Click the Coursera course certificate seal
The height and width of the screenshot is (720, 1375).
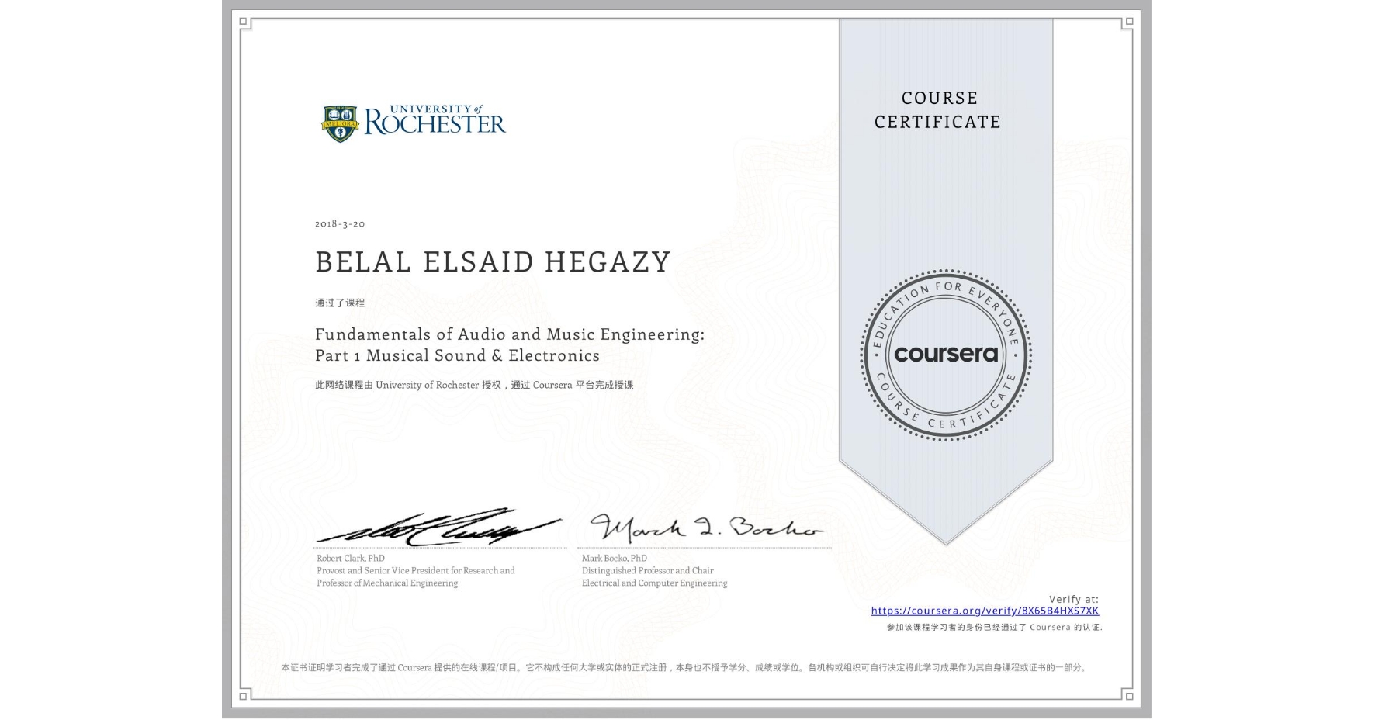click(x=945, y=355)
